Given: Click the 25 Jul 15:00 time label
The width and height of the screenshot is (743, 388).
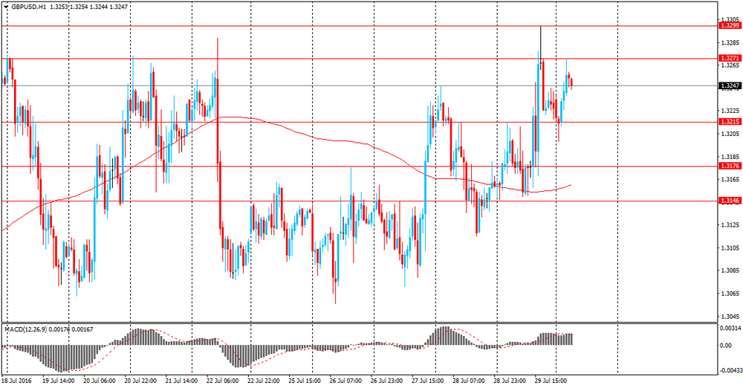Looking at the screenshot, I should tap(305, 381).
